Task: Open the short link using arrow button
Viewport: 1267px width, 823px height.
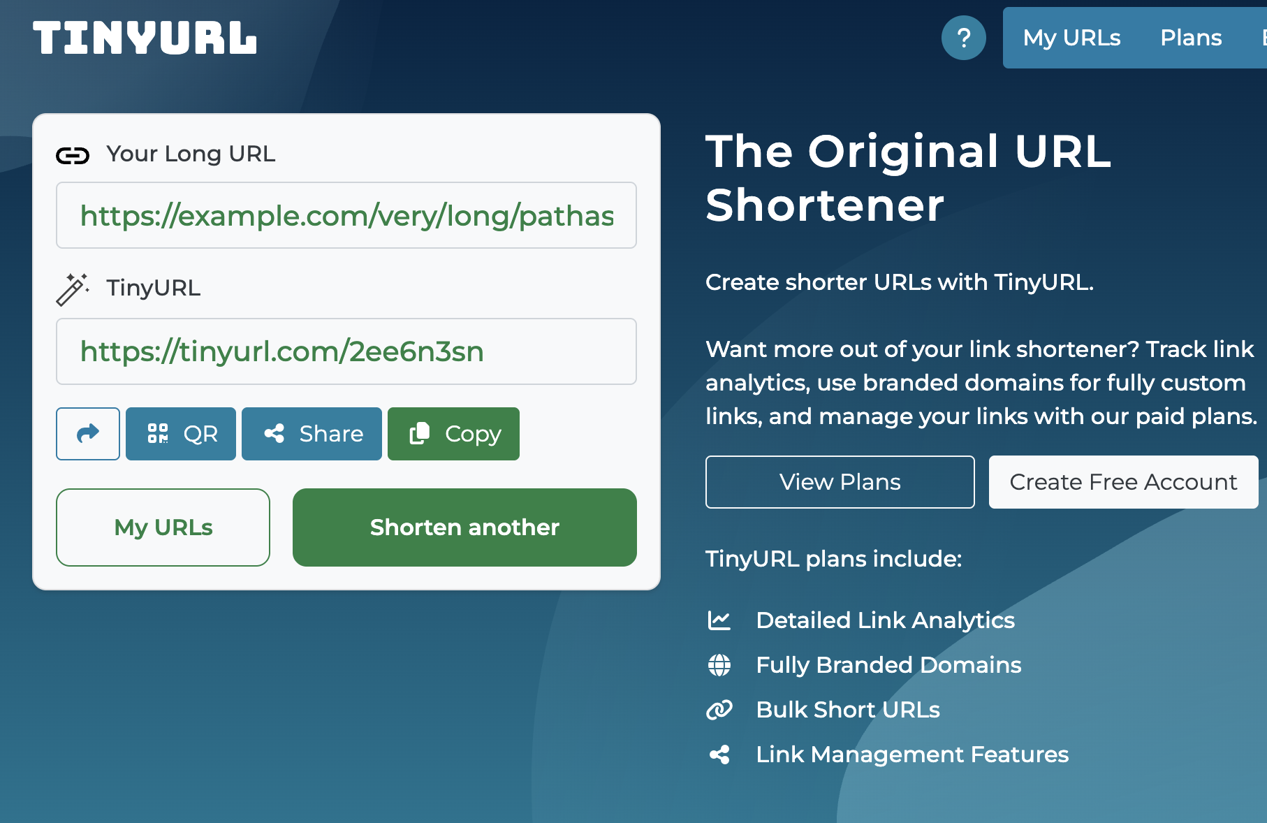Action: [x=88, y=434]
